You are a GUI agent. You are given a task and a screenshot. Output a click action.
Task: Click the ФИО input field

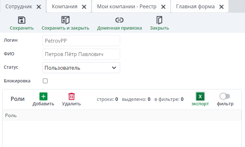pos(81,54)
